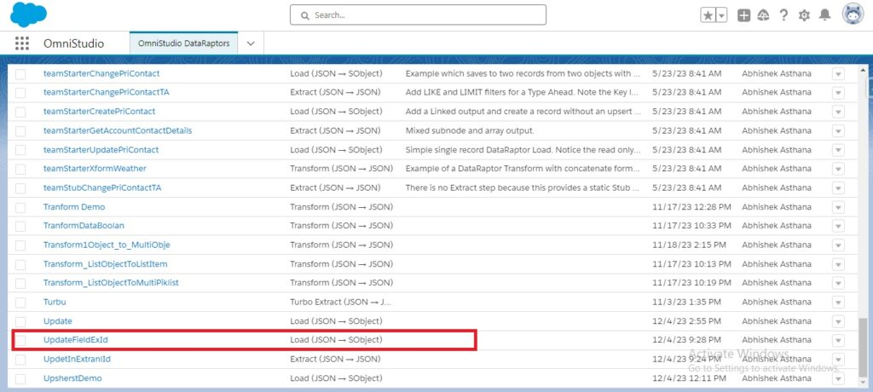Viewport: 873px width, 392px height.
Task: Open the Setup gear icon
Action: point(804,15)
